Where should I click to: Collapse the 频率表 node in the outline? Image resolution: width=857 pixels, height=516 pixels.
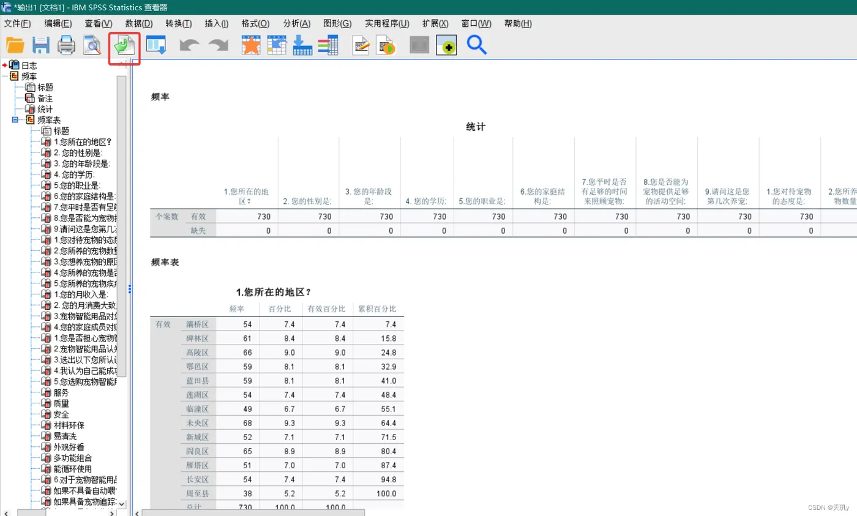[15, 120]
